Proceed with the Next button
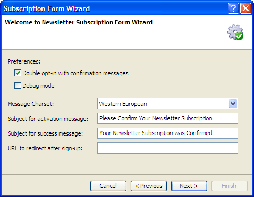This screenshot has height=197, width=254. (x=189, y=186)
